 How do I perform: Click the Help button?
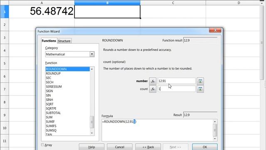pos(91,147)
